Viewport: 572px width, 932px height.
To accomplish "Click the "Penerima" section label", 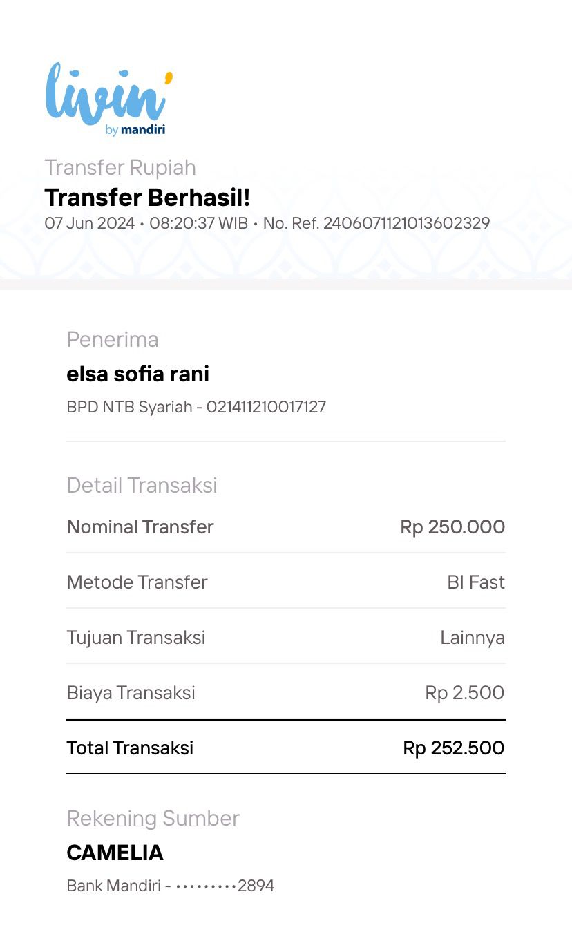I will click(113, 339).
